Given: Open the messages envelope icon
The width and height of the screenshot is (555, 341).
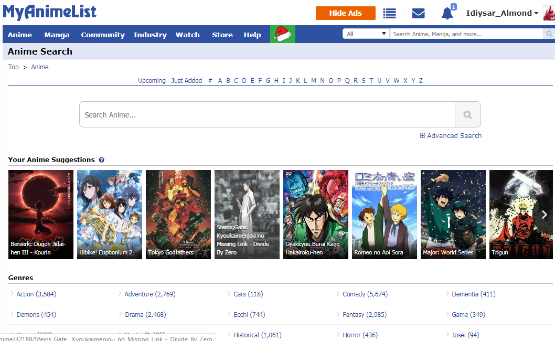Looking at the screenshot, I should coord(418,14).
